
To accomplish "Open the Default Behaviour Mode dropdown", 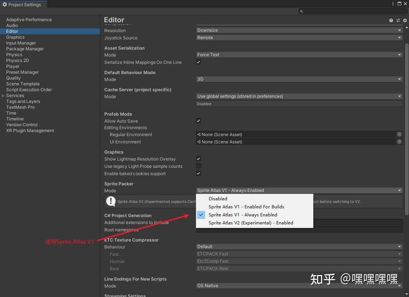I will tap(299, 79).
